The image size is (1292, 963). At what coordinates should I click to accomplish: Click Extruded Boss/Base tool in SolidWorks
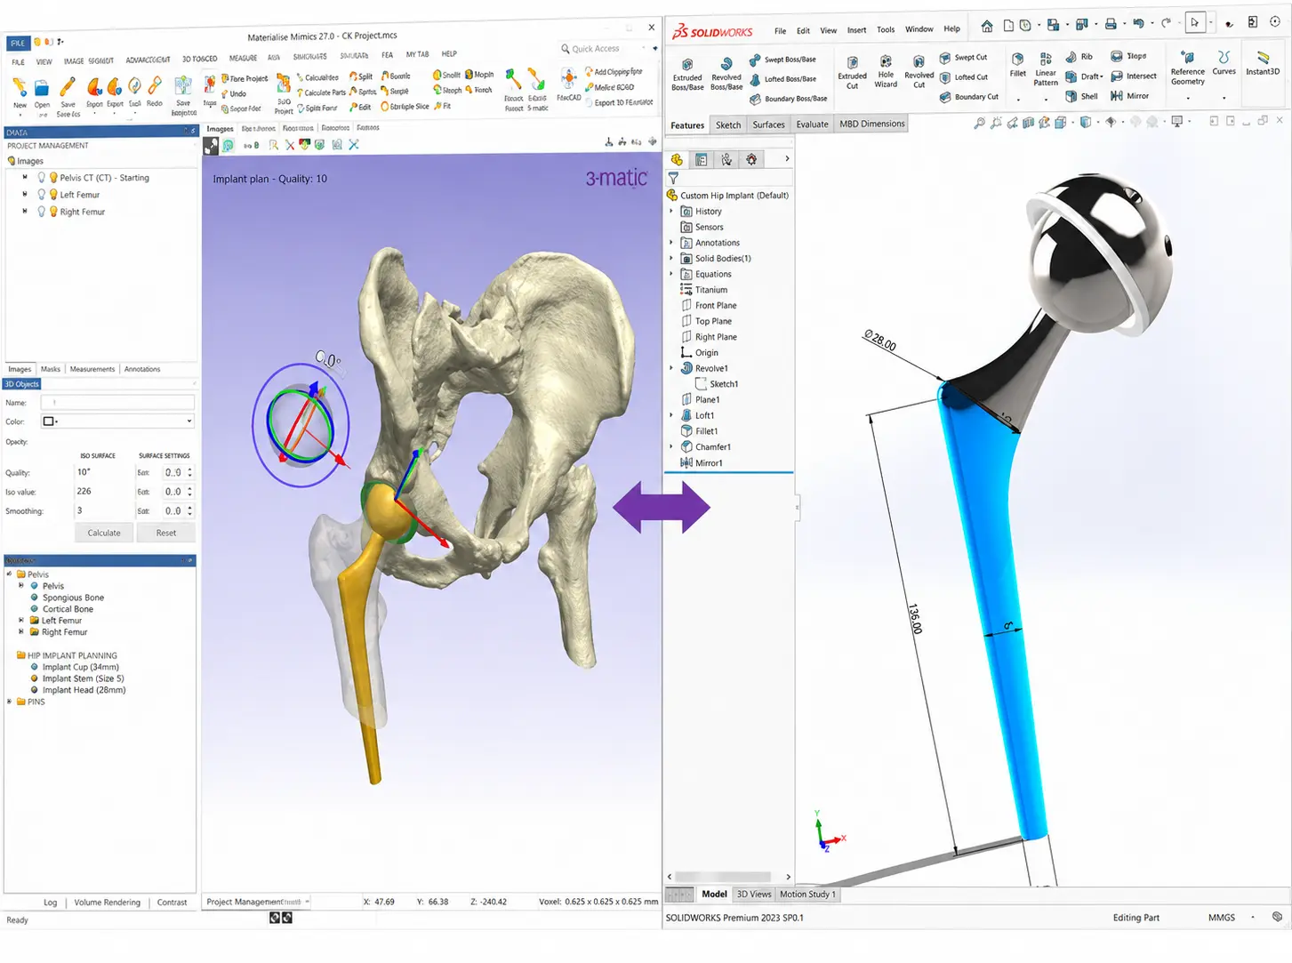coord(687,74)
